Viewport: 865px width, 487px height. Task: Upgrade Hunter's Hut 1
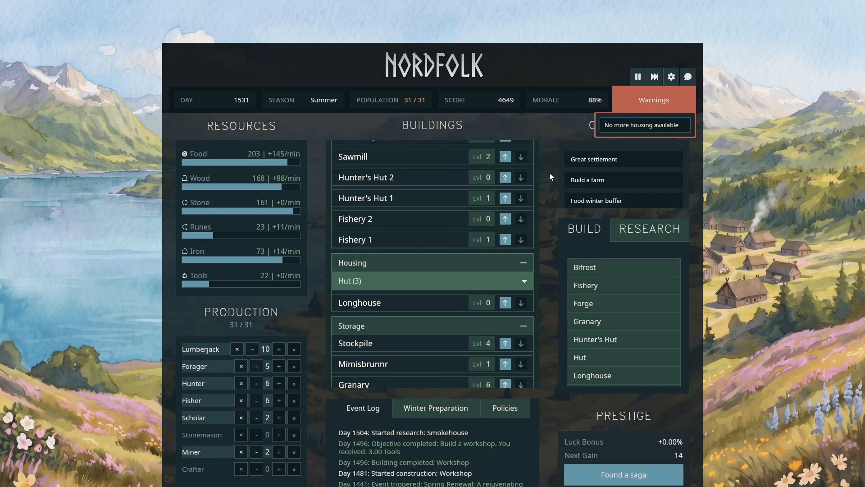(x=505, y=198)
